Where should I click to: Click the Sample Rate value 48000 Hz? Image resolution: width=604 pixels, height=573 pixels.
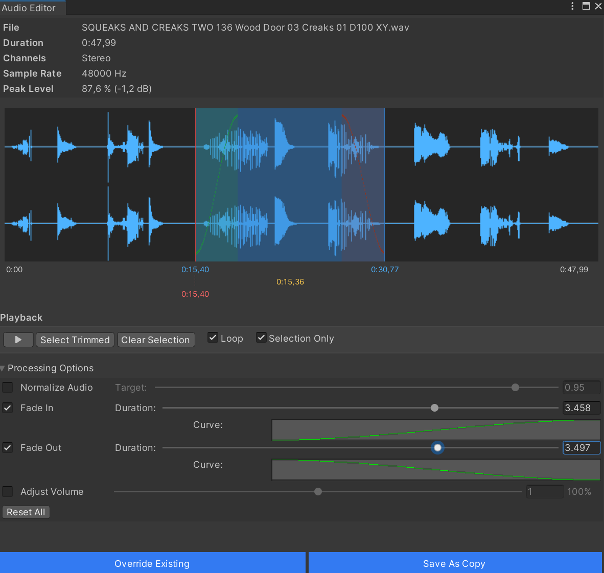pos(104,73)
